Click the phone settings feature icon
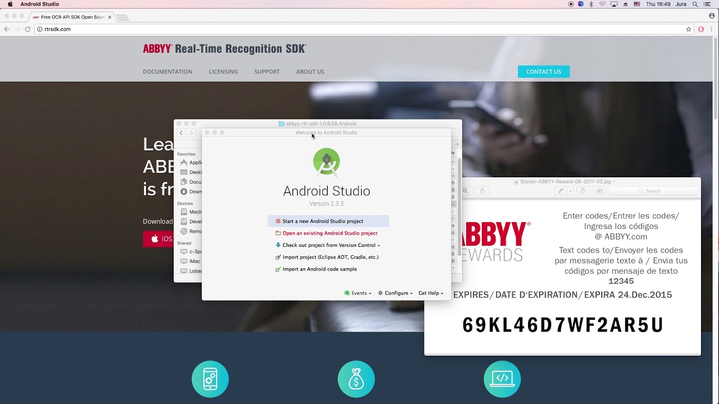This screenshot has height=404, width=719. point(210,379)
